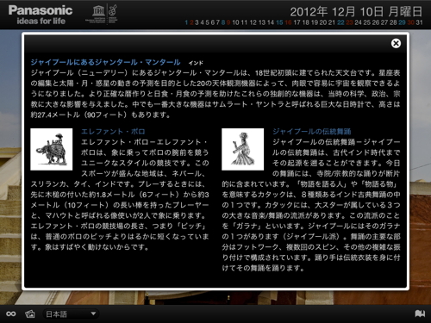Open the photo gallery icon
Screen dimensions: 431x323
point(30,314)
